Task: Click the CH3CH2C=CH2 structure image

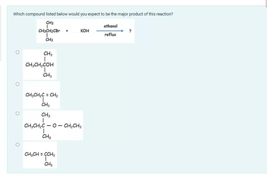Action: point(41,95)
